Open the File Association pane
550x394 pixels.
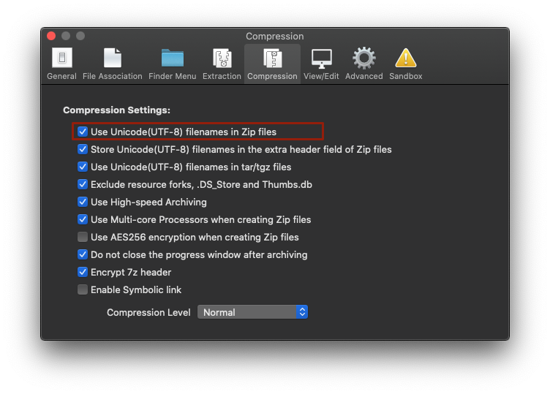point(112,64)
